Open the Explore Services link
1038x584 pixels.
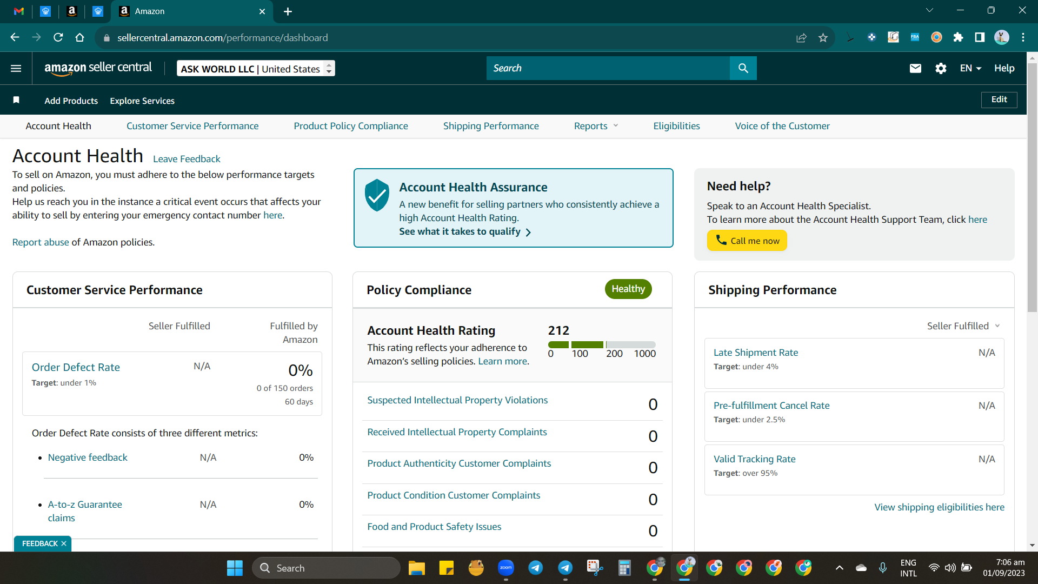(x=142, y=101)
